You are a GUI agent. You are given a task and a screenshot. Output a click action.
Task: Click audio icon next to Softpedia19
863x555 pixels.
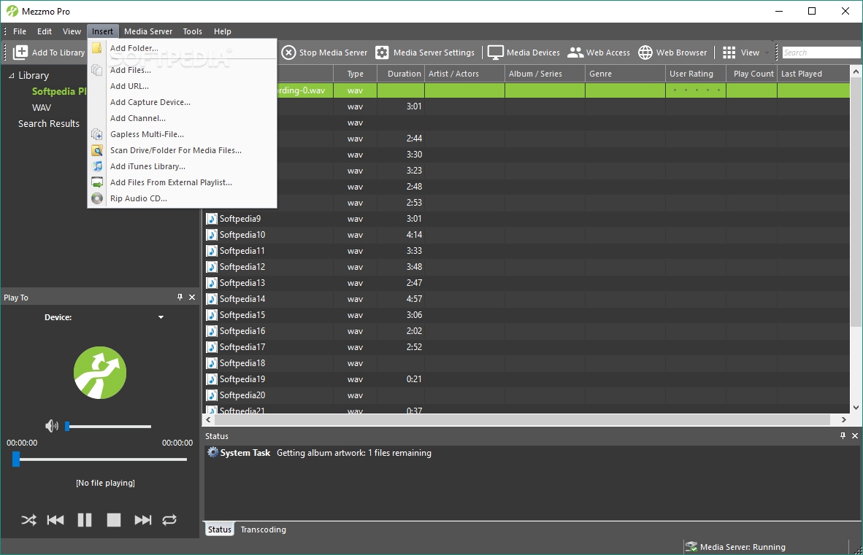click(212, 379)
